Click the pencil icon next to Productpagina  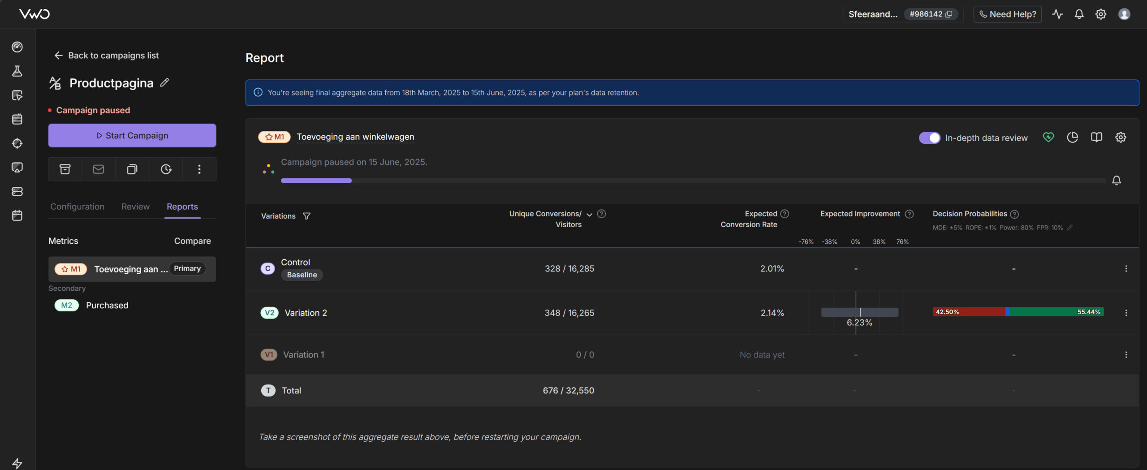[165, 82]
